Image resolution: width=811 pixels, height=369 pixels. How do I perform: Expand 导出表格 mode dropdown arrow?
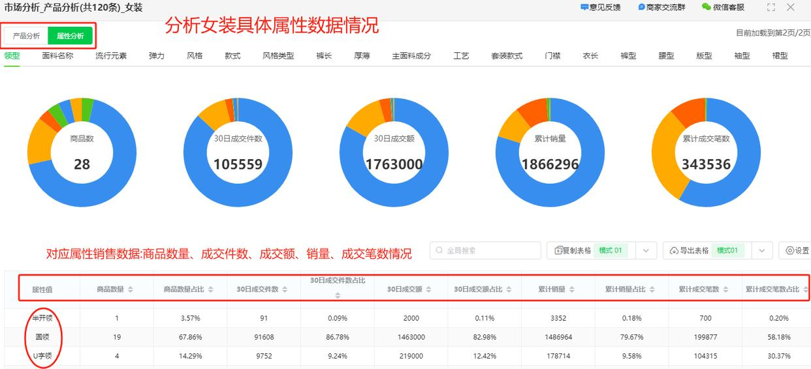coord(761,250)
